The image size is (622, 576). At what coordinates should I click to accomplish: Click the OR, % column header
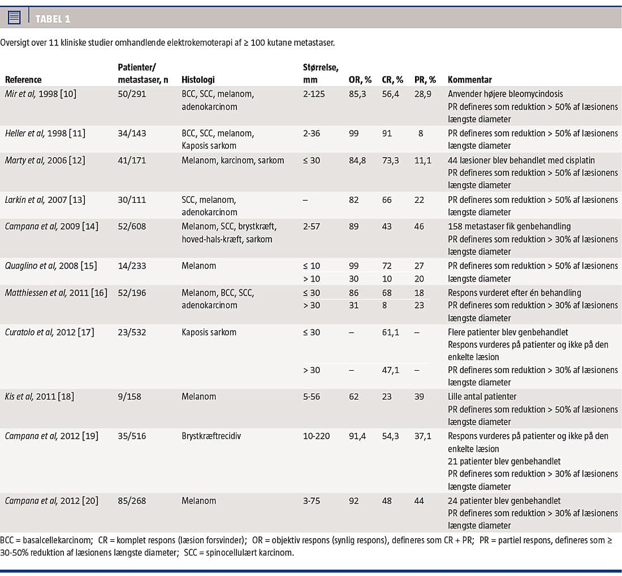[360, 80]
